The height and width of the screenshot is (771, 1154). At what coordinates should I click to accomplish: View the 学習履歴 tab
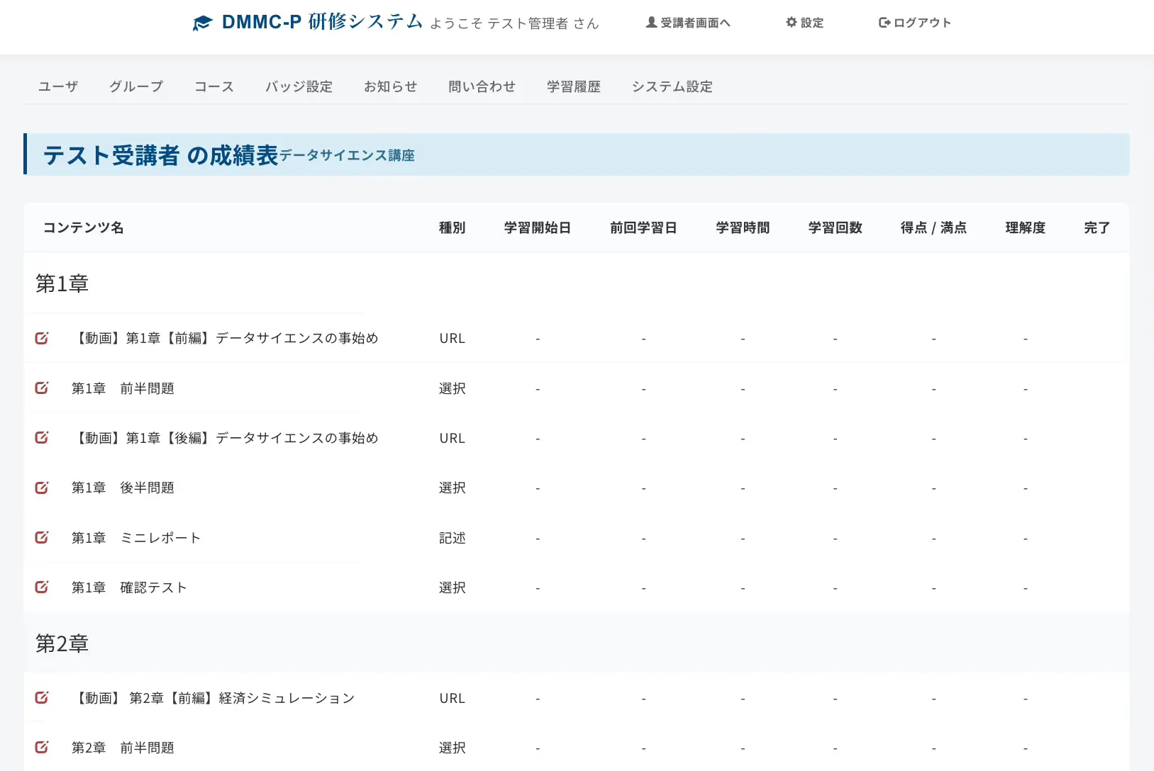click(x=573, y=86)
